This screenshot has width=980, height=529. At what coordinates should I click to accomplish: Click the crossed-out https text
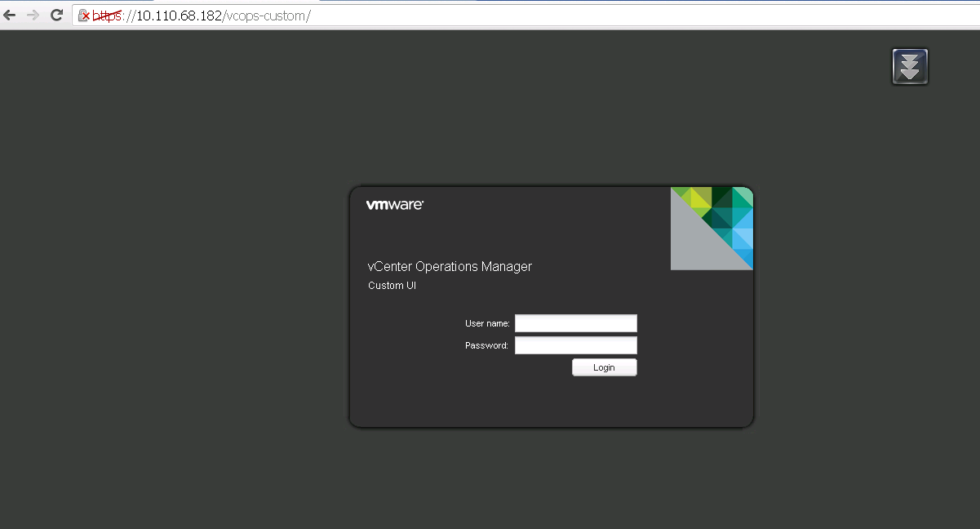106,16
